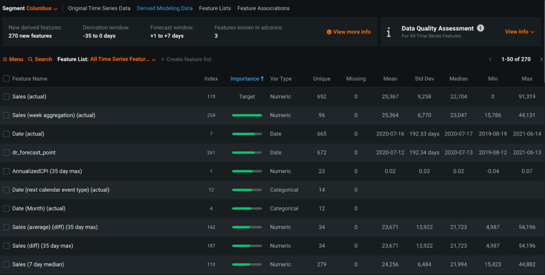Image resolution: width=545 pixels, height=275 pixels.
Task: Toggle the select-all Feature Name checkbox
Action: pos(6,79)
